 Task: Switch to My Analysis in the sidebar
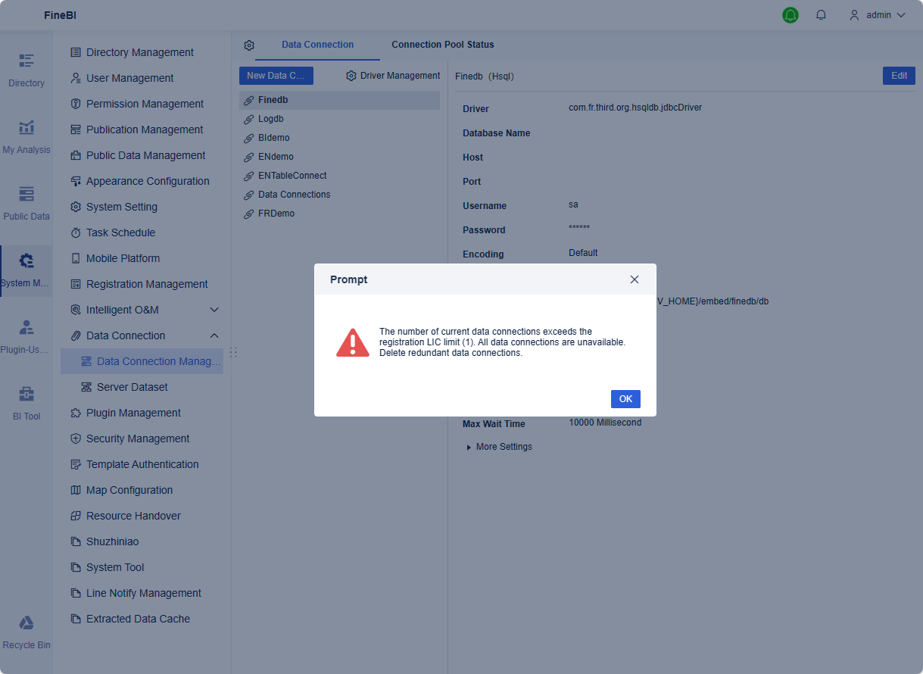27,136
